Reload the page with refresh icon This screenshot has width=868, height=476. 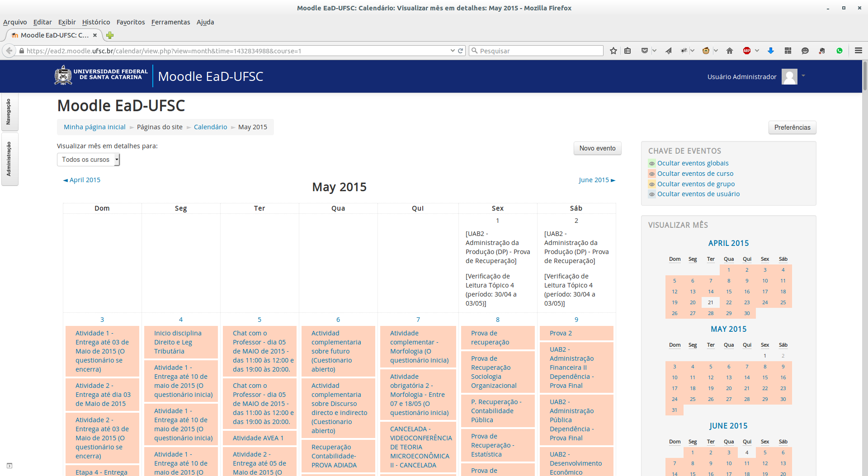pos(461,51)
